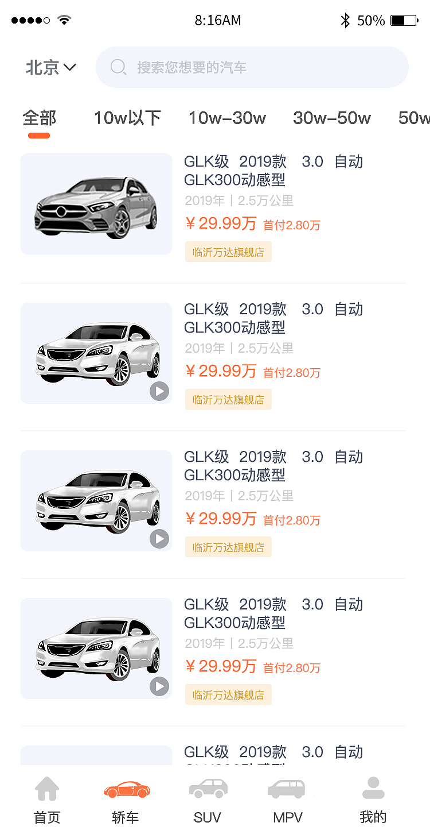430x834 pixels.
Task: Open the MPV category icon
Action: tap(287, 789)
